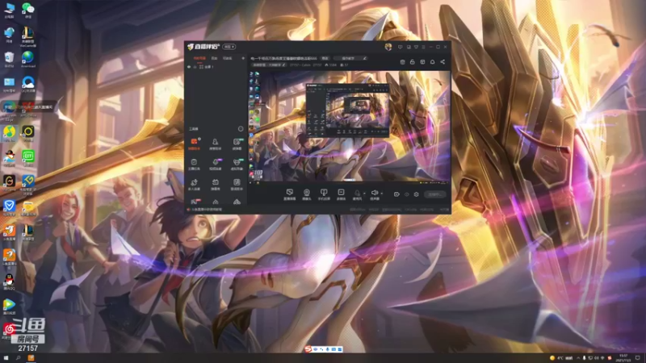
Task: Click the speaker volume icon
Action: pos(374,194)
